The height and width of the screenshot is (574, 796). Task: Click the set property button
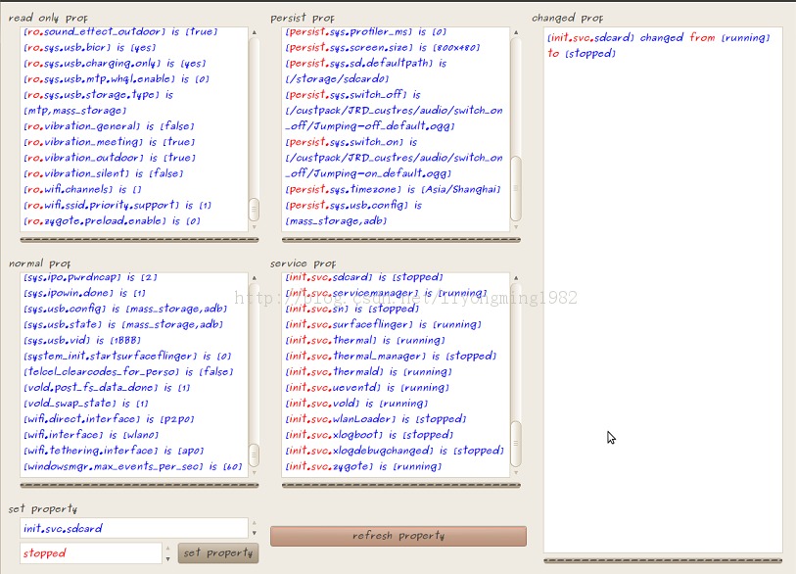(217, 553)
